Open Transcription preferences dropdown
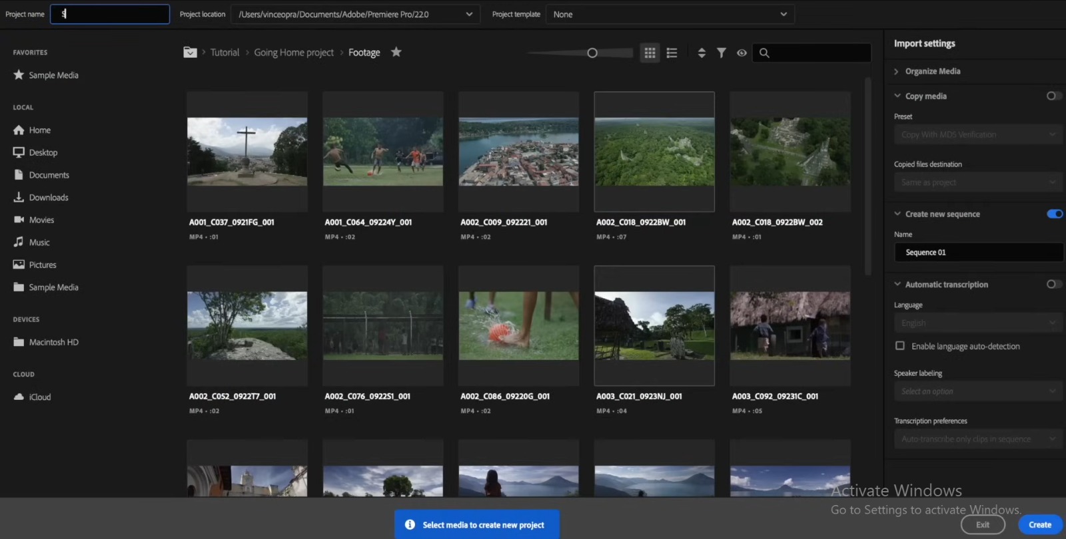This screenshot has height=539, width=1066. tap(978, 439)
